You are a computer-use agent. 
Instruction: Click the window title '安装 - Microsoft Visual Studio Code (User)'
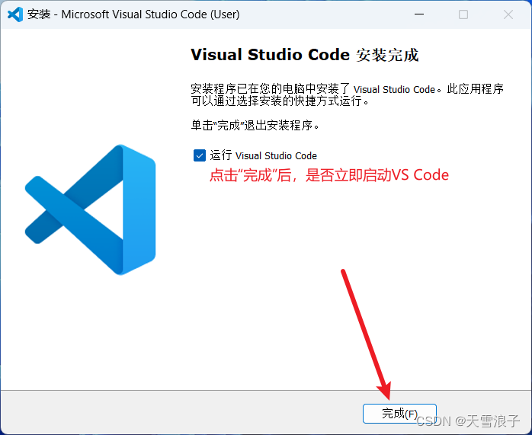133,14
